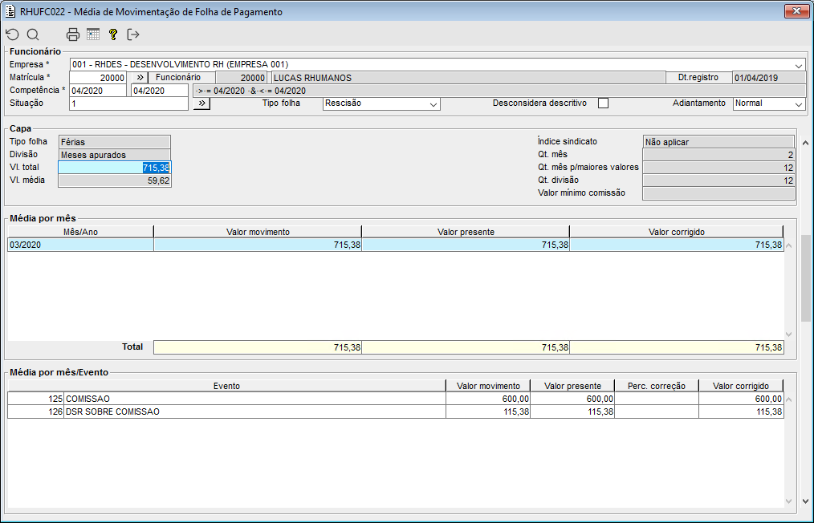Screen dimensions: 814x523
Task: Click the Total Valor movimento cell
Action: point(258,347)
